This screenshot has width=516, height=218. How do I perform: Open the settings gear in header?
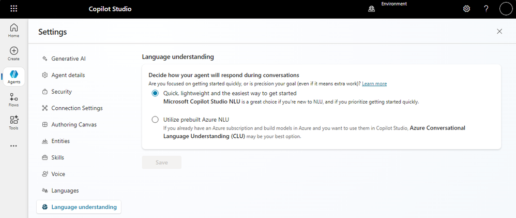point(466,9)
